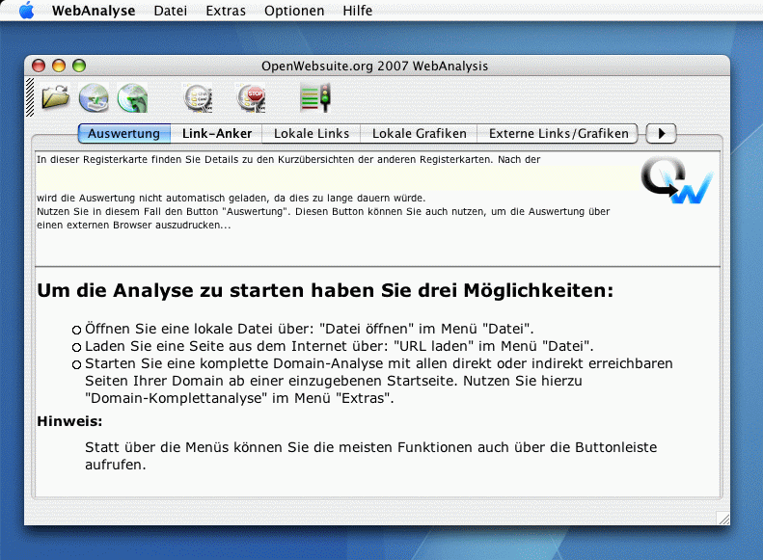Viewport: 763px width, 560px height.
Task: Stop the analysis with the stop sign icon
Action: [251, 97]
